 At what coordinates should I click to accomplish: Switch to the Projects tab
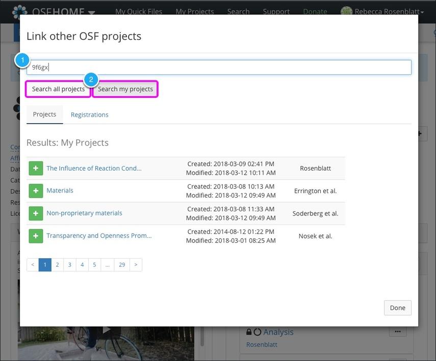[x=44, y=115]
